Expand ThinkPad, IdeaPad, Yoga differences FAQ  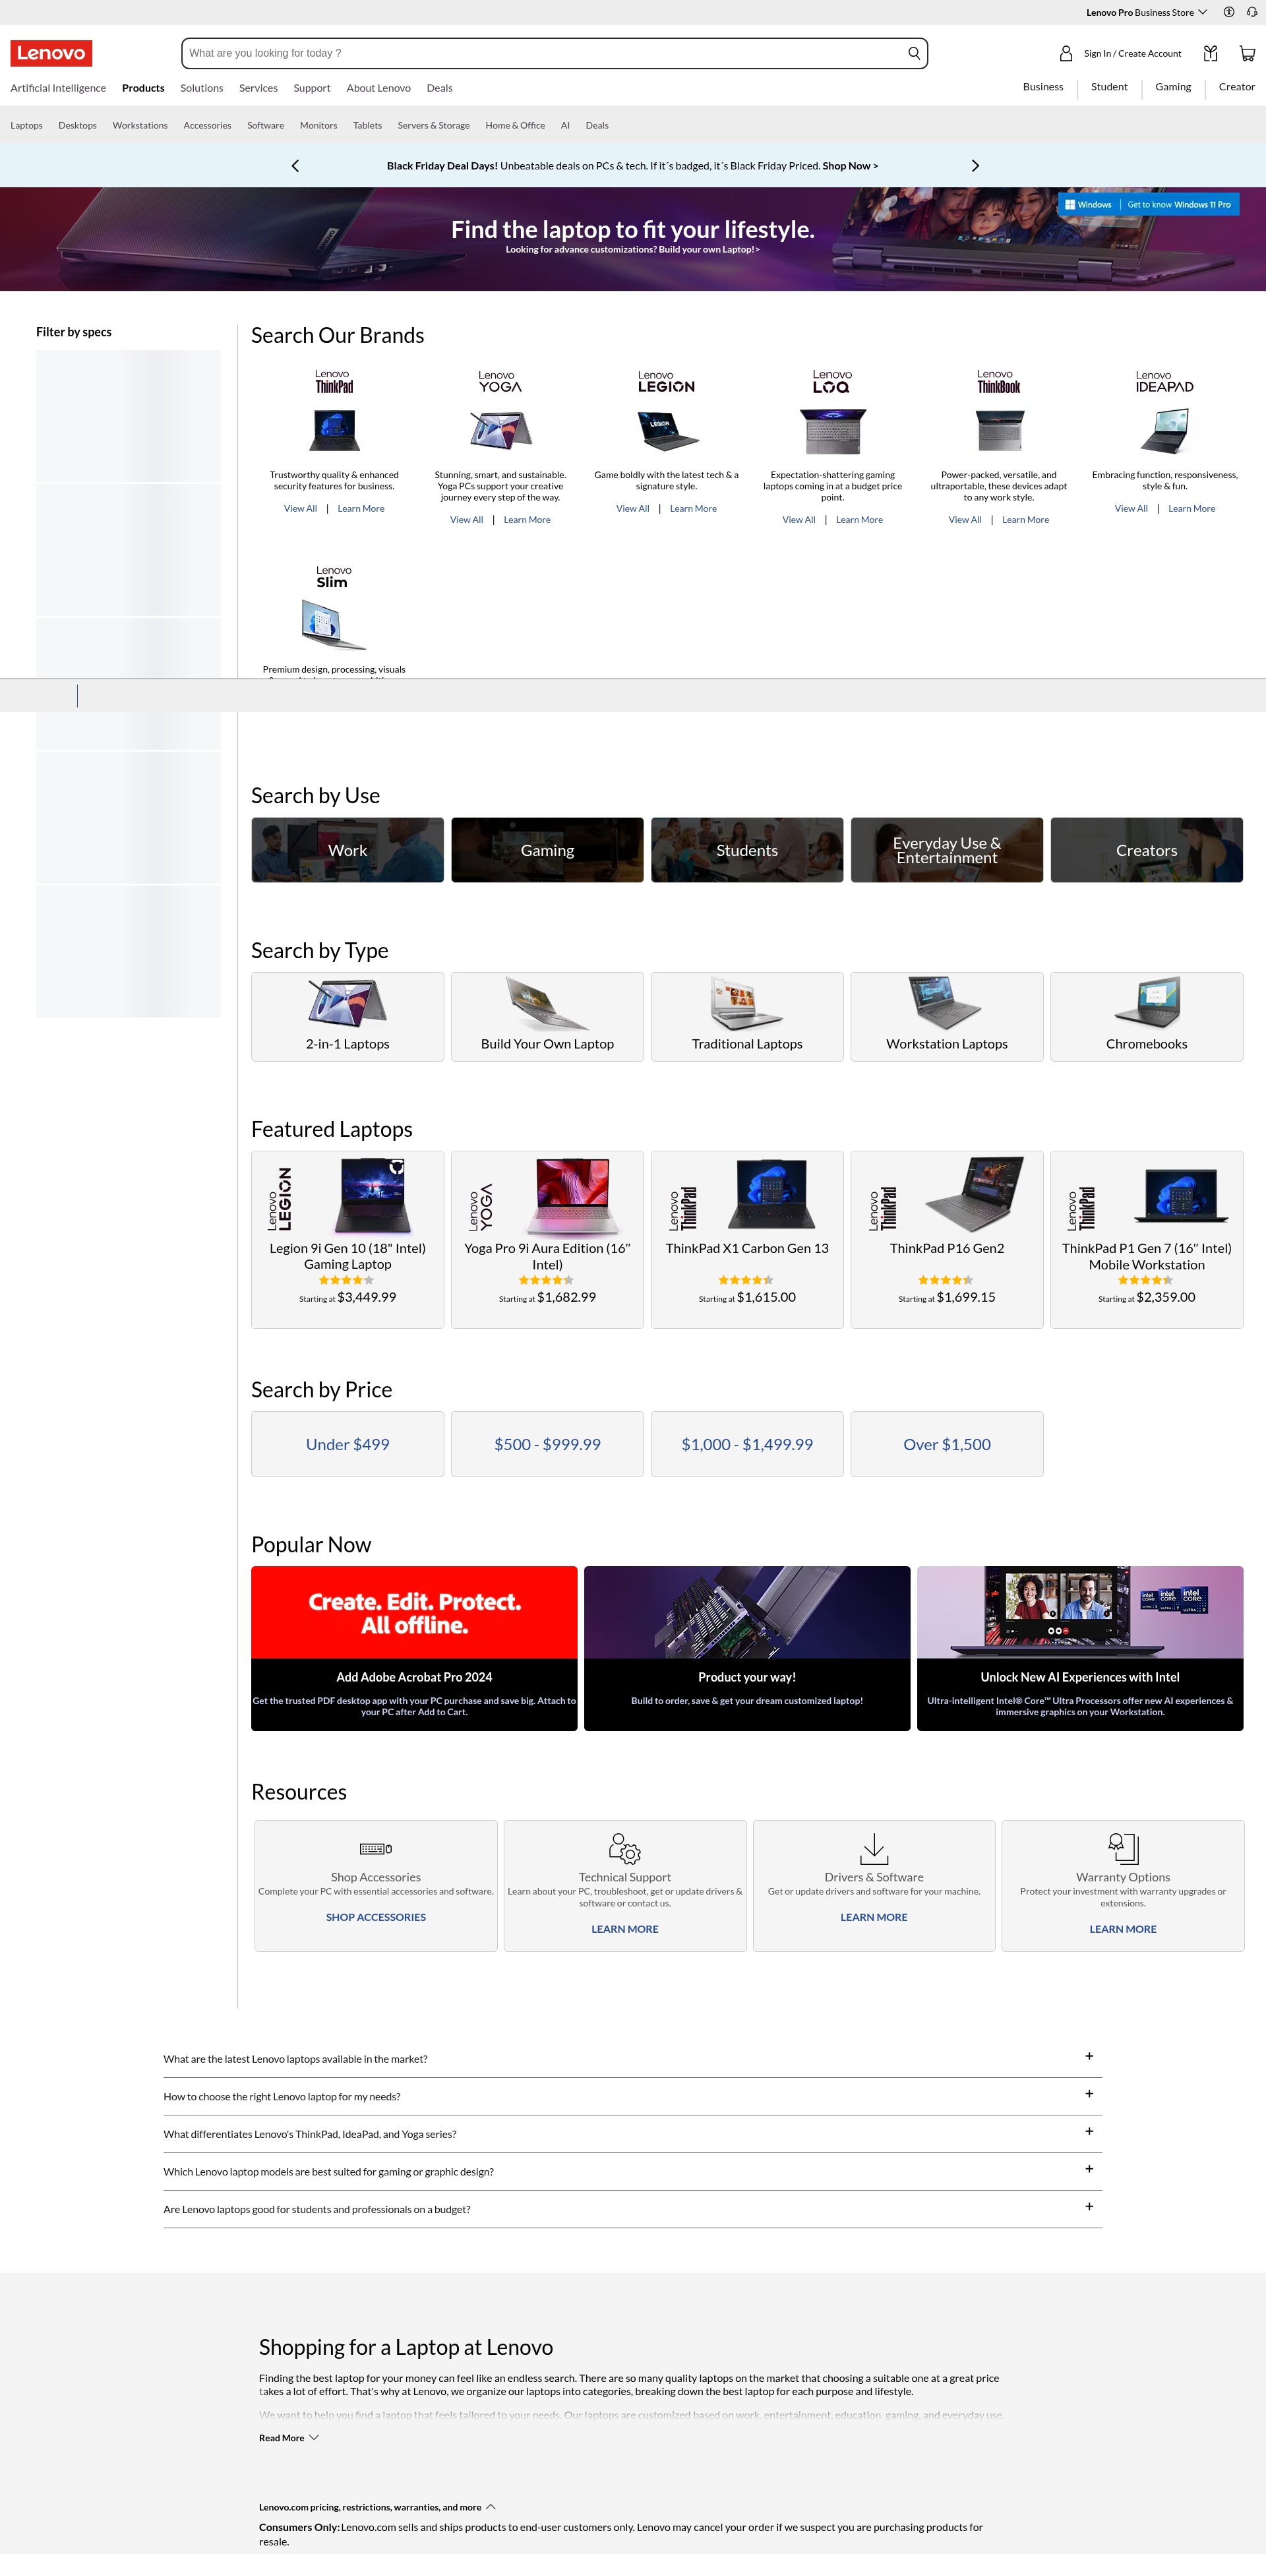[632, 2134]
